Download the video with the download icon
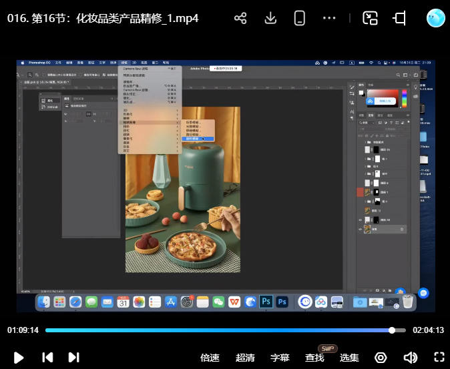The height and width of the screenshot is (369, 450). click(270, 18)
